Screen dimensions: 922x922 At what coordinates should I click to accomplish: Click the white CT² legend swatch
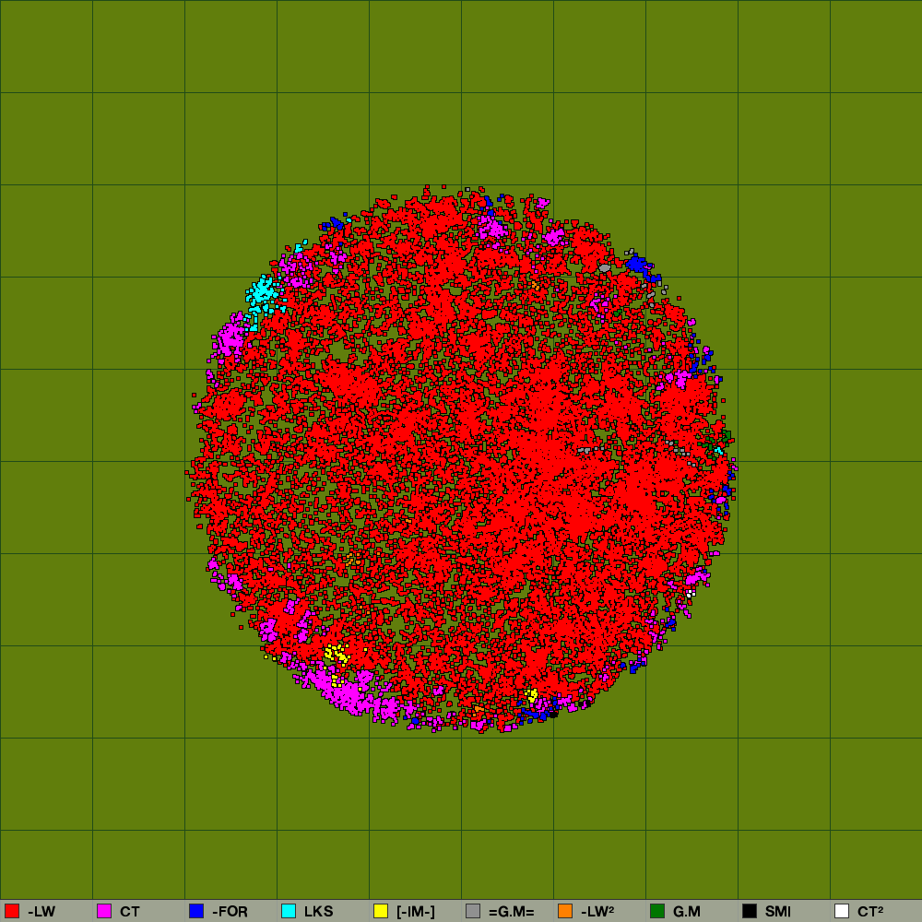point(842,911)
